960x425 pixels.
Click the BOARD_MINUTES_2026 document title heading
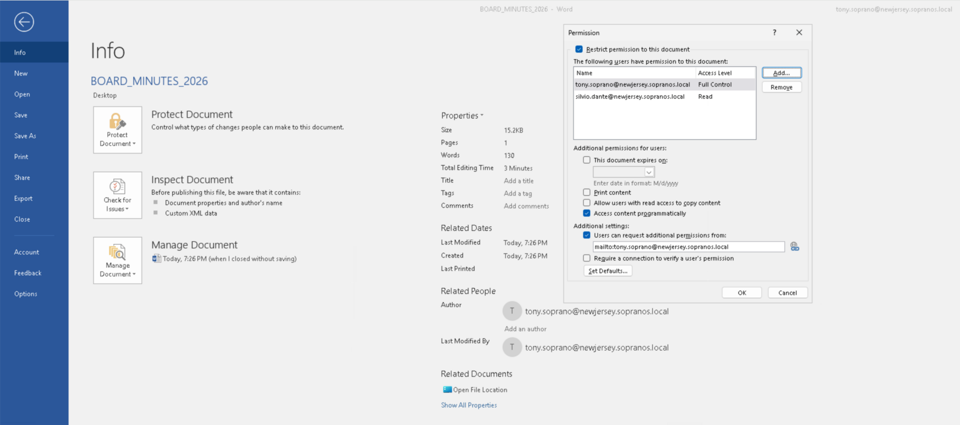point(149,81)
